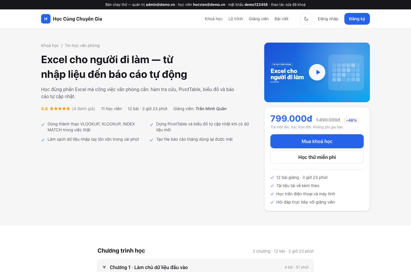Click checkmark beside "Tạo file báo cáo" point
Image resolution: width=411 pixels, height=272 pixels.
[151, 140]
